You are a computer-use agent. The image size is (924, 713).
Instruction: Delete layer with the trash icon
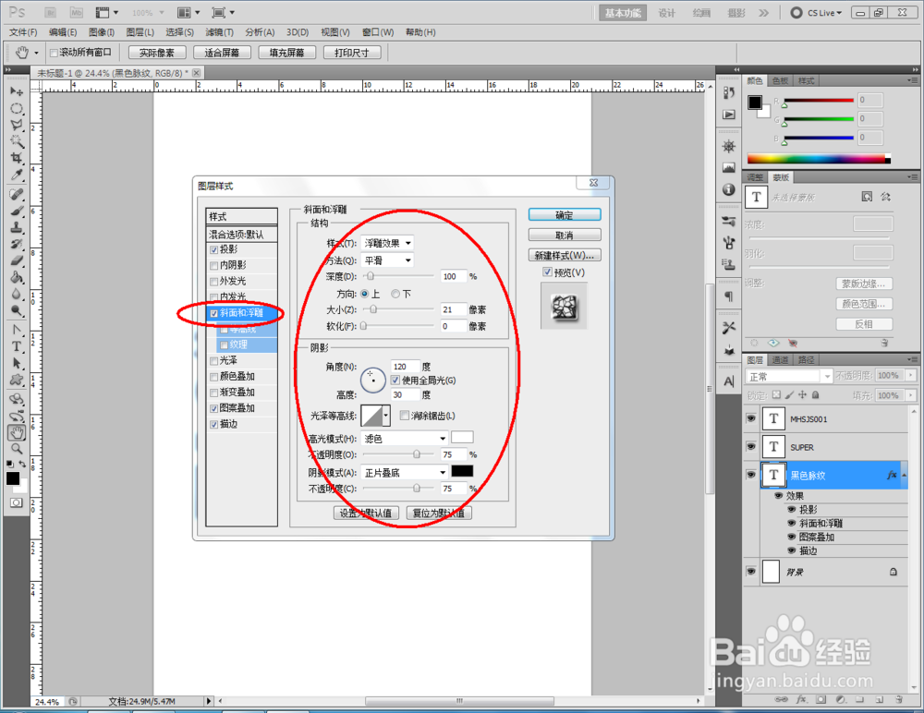pos(899,699)
